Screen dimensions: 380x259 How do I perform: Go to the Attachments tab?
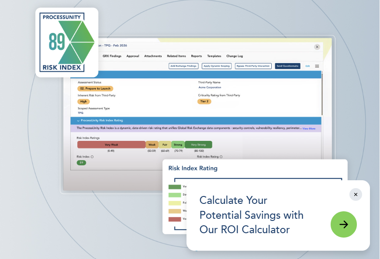pyautogui.click(x=153, y=56)
